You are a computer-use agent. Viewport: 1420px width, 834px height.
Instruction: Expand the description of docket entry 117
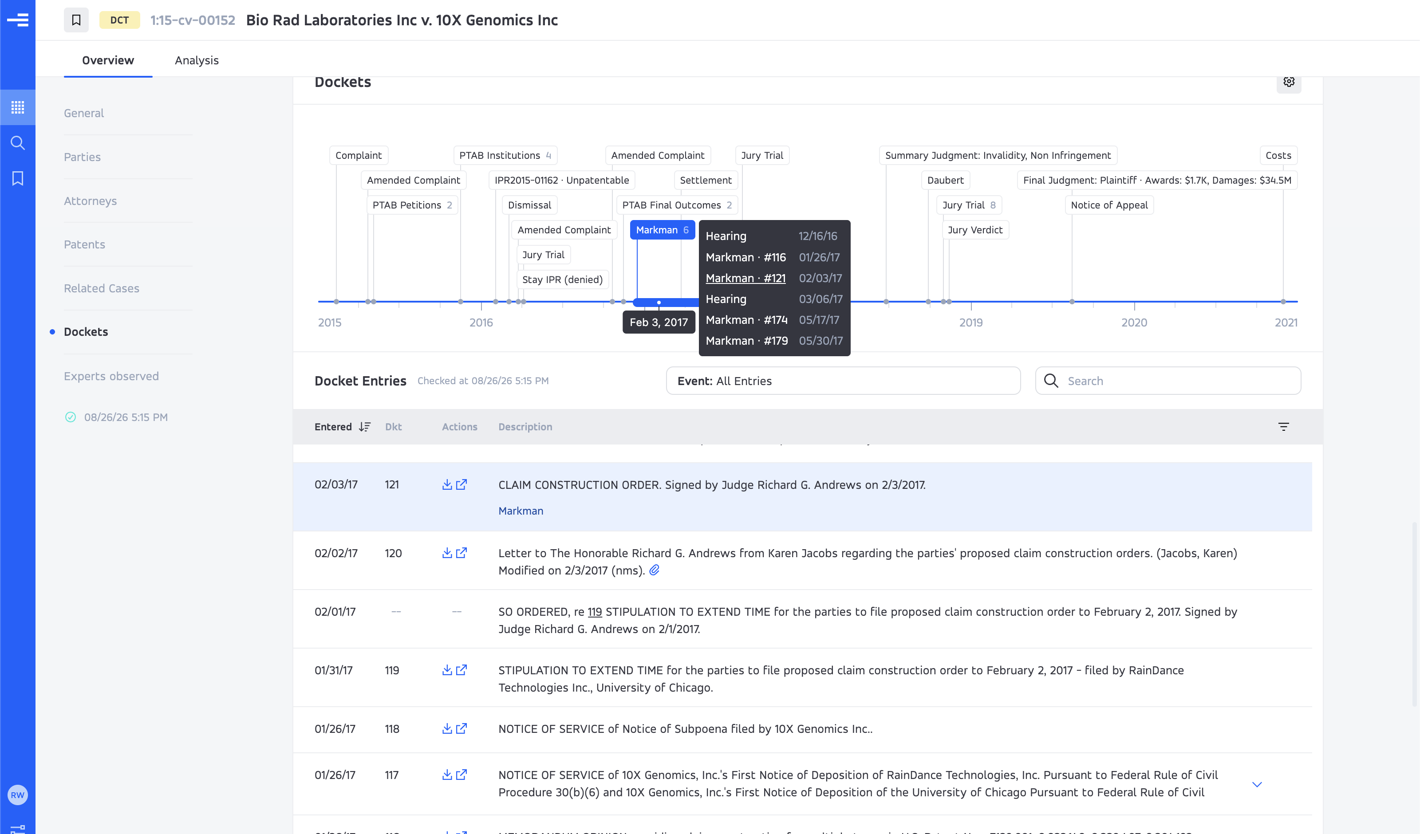(1257, 784)
